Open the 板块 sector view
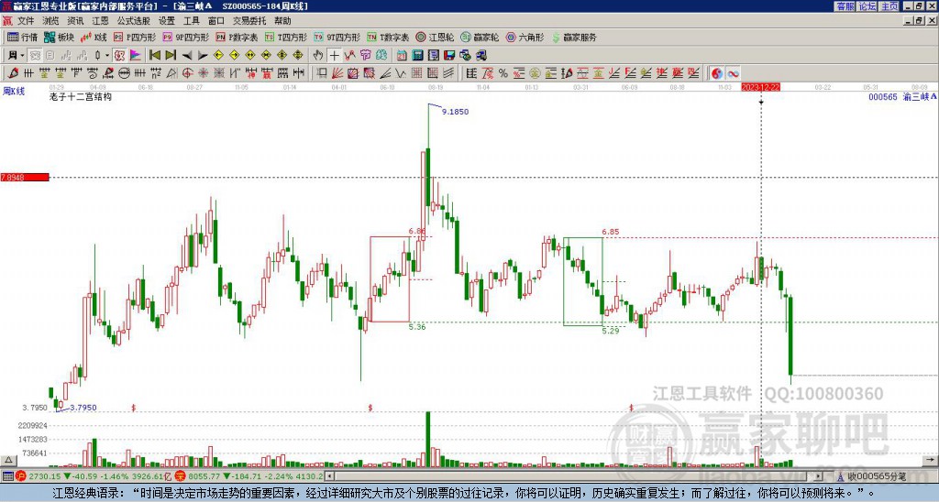The height and width of the screenshot is (502, 939). point(60,37)
